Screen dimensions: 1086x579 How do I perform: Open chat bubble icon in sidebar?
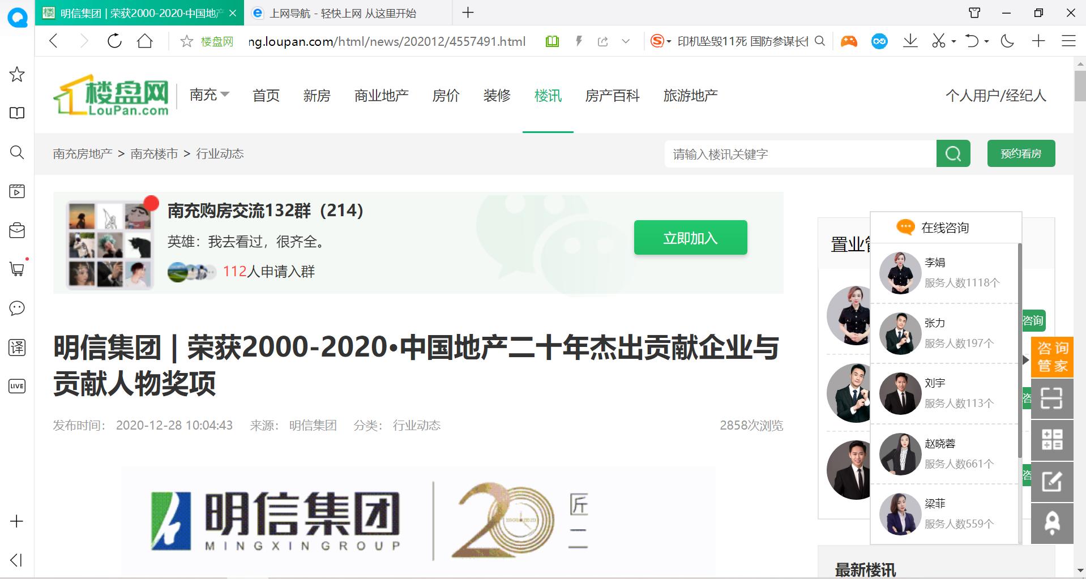[17, 308]
